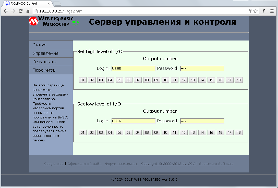
Task: Set output 18 to high level
Action: [239, 80]
